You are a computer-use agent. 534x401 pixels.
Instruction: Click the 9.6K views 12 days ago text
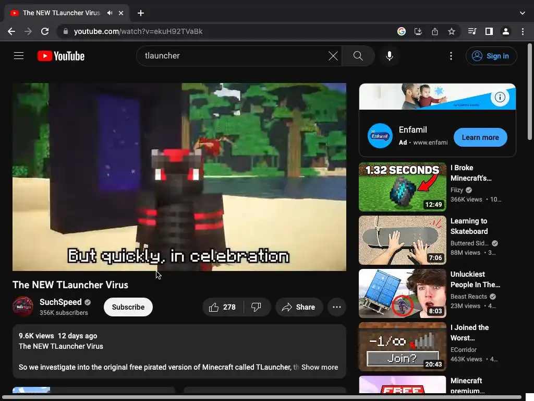58,336
